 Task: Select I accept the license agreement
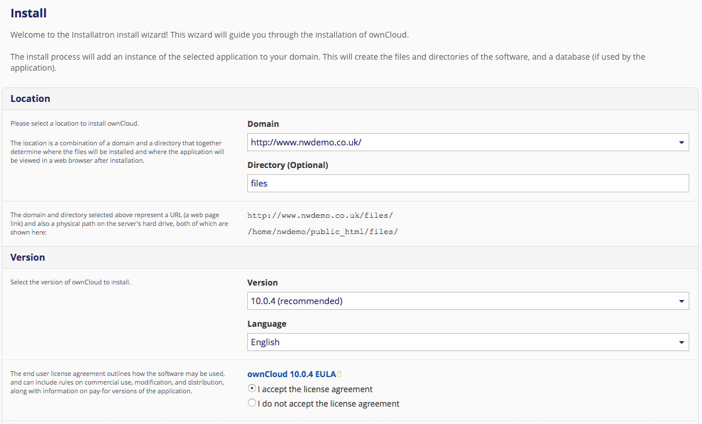pos(251,389)
